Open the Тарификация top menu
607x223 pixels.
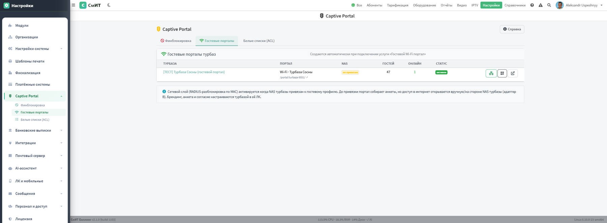click(x=398, y=5)
